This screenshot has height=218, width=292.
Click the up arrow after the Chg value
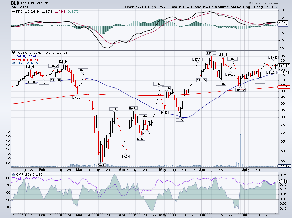(x=276, y=7)
